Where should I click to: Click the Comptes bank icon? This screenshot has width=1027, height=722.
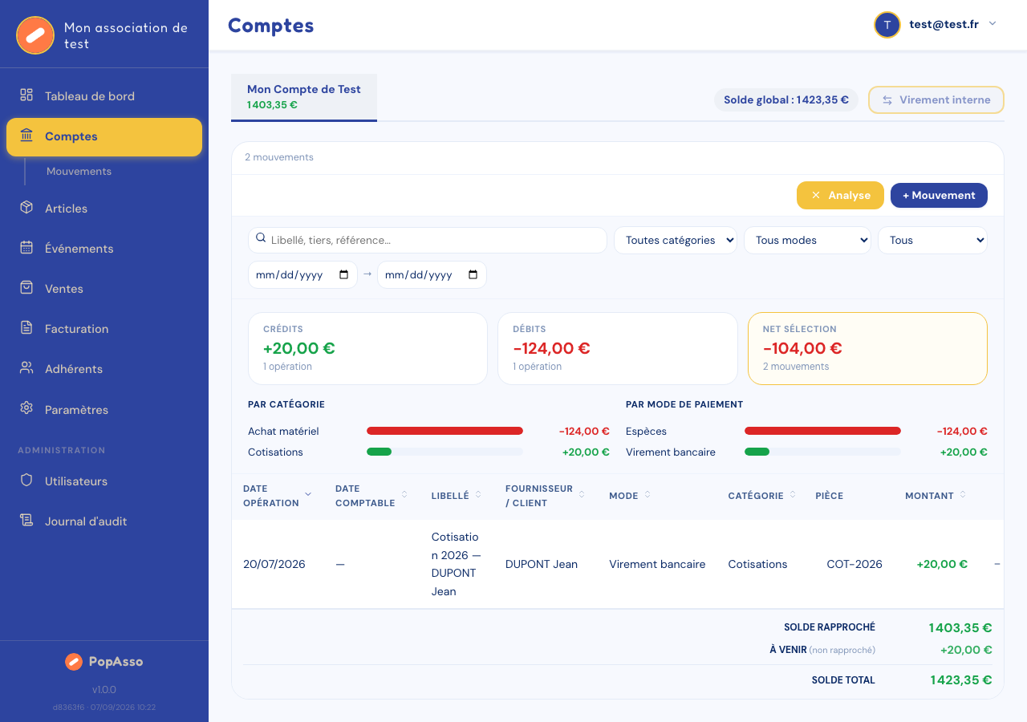coord(26,136)
